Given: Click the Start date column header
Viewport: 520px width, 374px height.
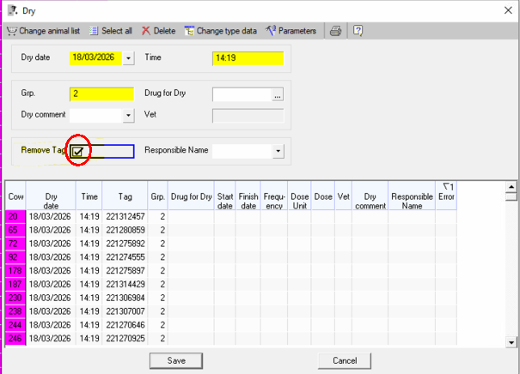Looking at the screenshot, I should (x=225, y=196).
